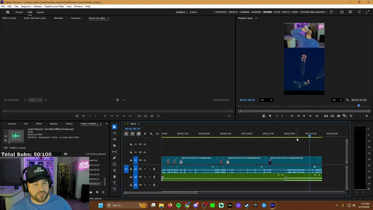
Task: Click the timeline playhead marker on the ruler
Action: [309, 136]
